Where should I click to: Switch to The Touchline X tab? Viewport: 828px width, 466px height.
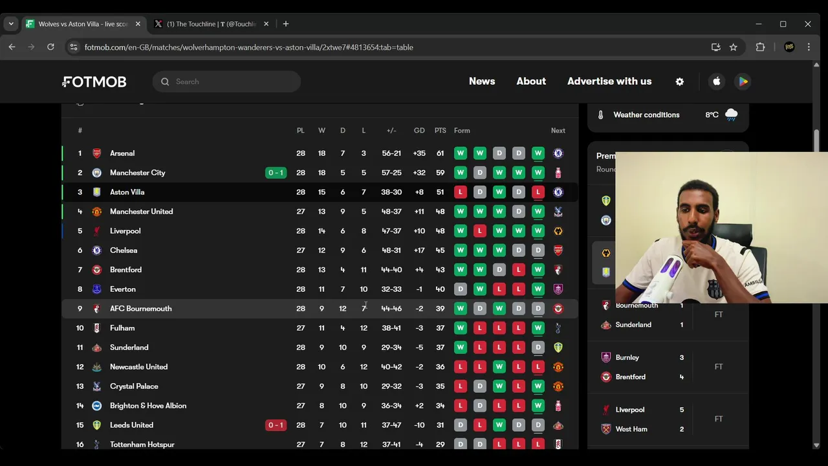[212, 24]
